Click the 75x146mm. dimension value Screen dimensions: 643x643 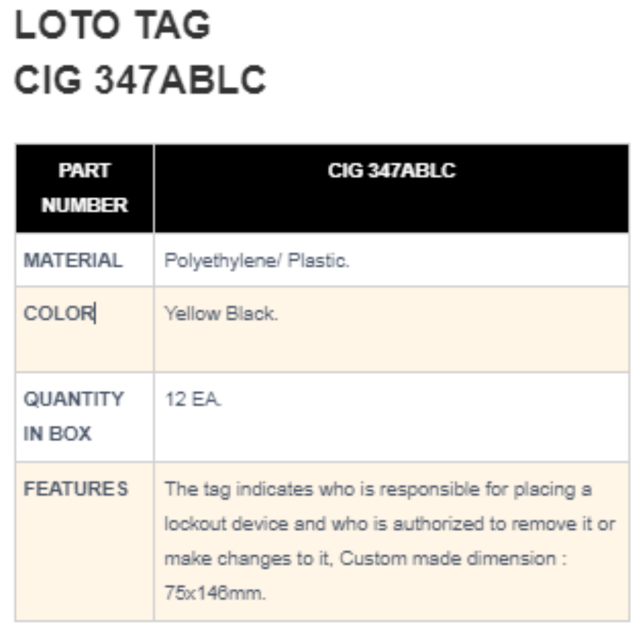tap(215, 594)
